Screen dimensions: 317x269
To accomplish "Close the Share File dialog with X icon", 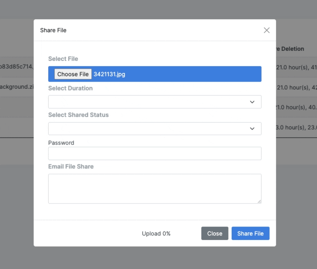I will [x=266, y=30].
